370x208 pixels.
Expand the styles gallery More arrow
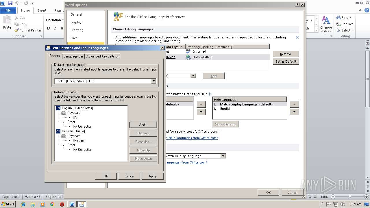coord(317,30)
